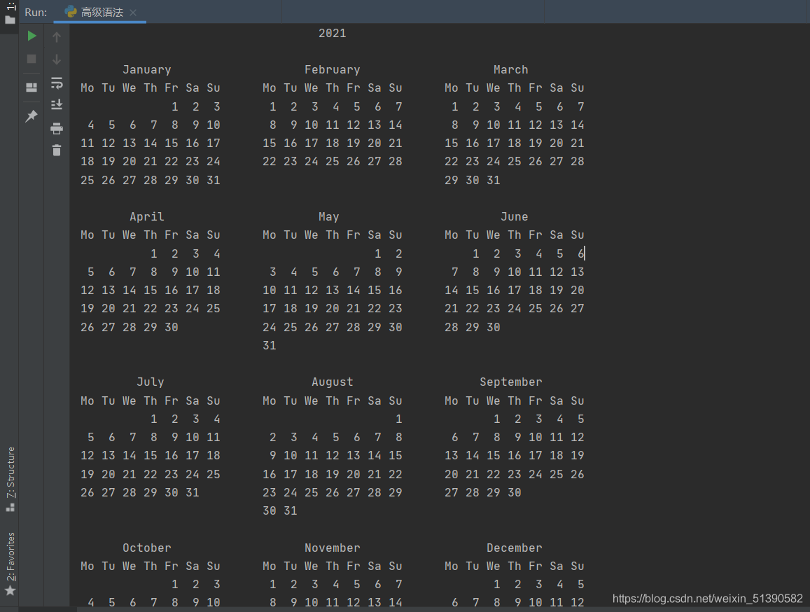Viewport: 810px width, 612px height.
Task: Click day 31 in the July calendar
Action: pyautogui.click(x=192, y=492)
